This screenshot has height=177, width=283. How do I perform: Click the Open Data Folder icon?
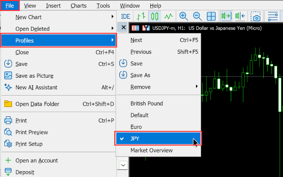pyautogui.click(x=8, y=104)
